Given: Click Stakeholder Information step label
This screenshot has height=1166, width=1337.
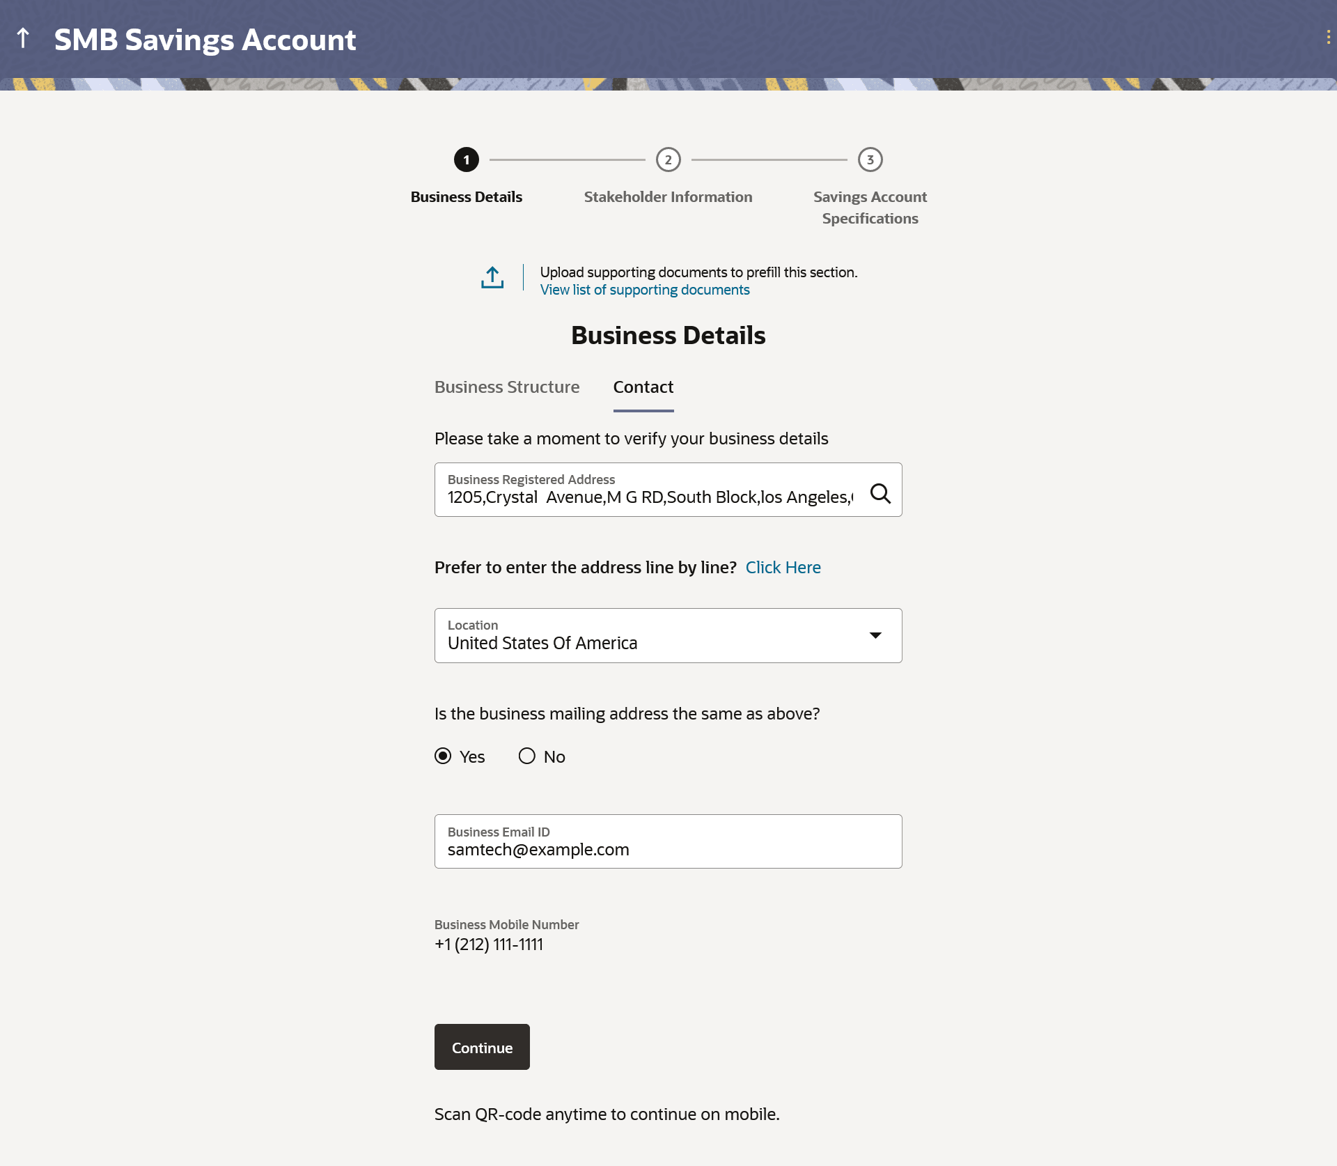Looking at the screenshot, I should coord(668,197).
